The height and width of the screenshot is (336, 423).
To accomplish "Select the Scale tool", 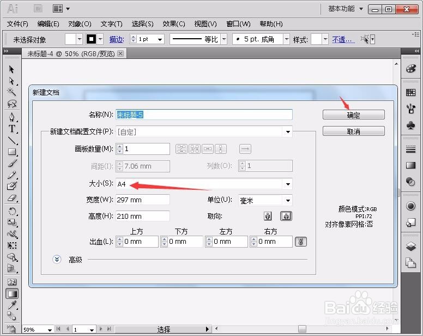I will pos(11,223).
